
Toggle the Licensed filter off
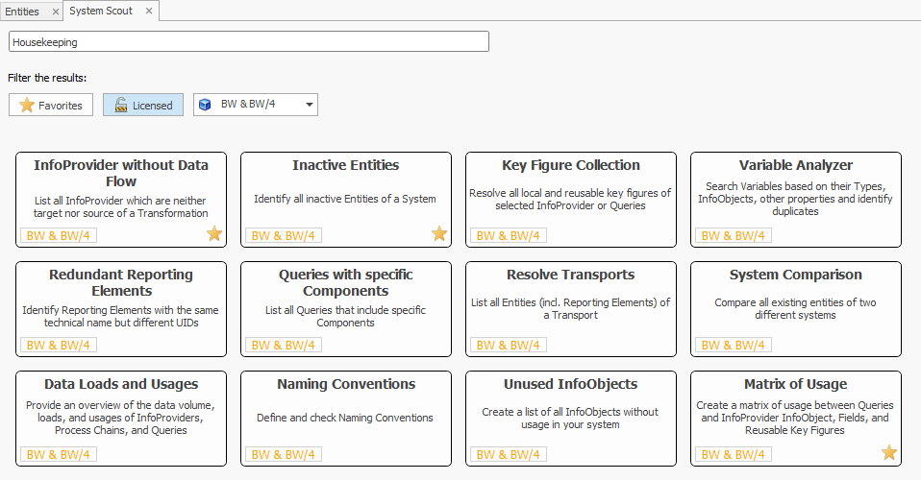coord(143,105)
